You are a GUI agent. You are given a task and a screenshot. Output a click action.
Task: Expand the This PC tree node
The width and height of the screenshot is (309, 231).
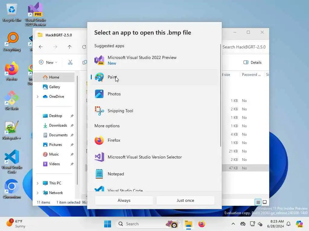click(38, 183)
